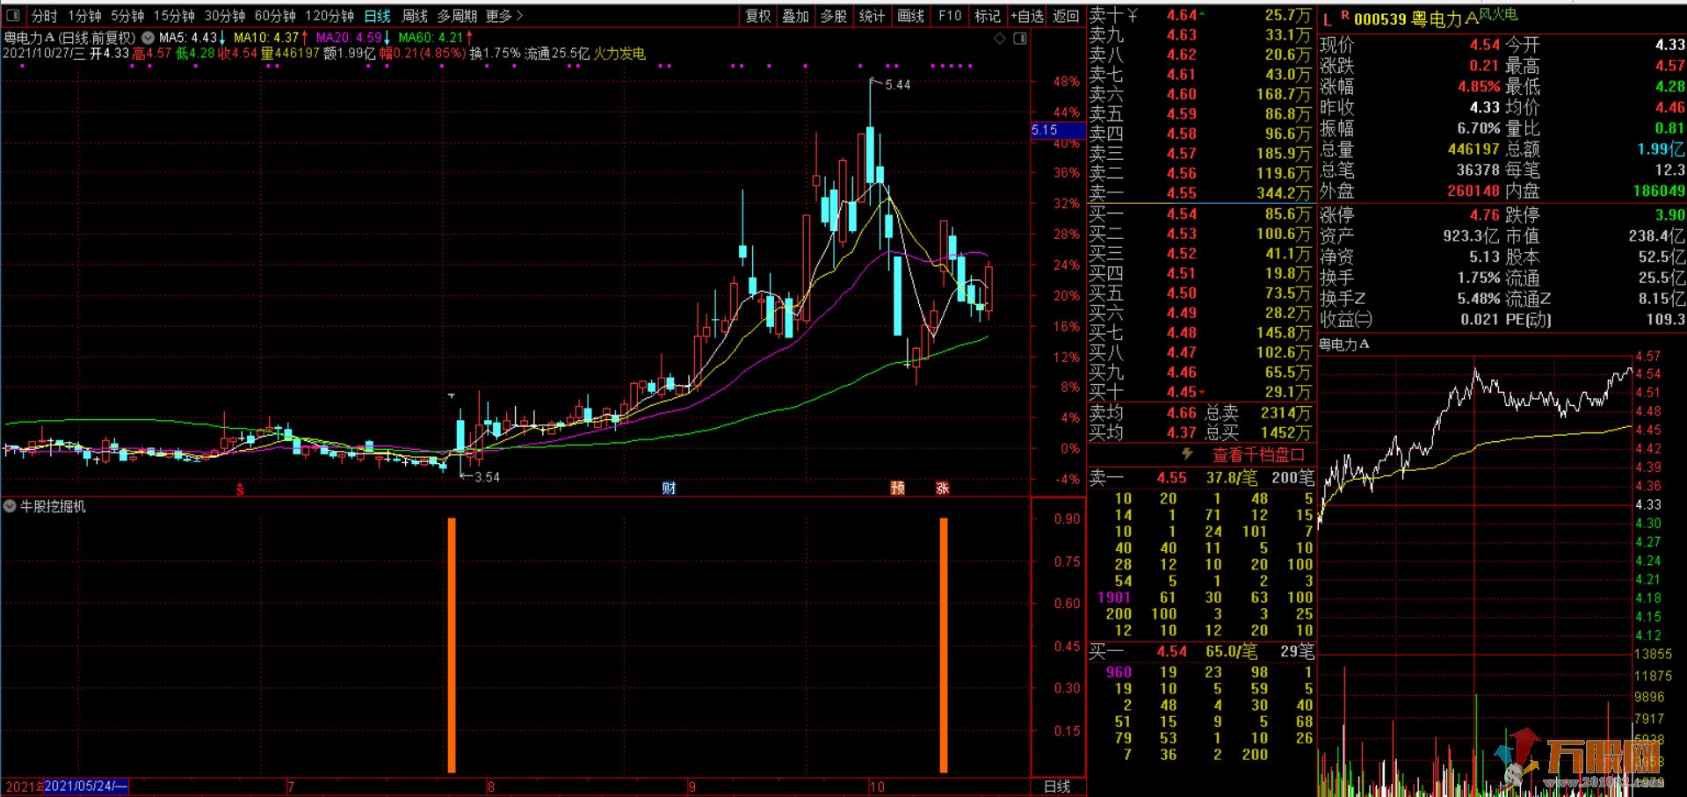Click the 2021/05/24 date range selector
The width and height of the screenshot is (1687, 797).
click(x=86, y=786)
